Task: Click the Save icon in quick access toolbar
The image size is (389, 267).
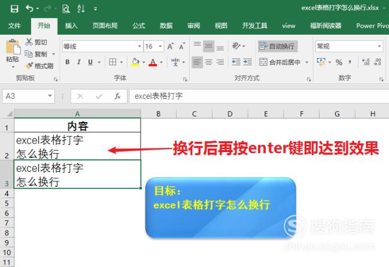Action: click(14, 9)
